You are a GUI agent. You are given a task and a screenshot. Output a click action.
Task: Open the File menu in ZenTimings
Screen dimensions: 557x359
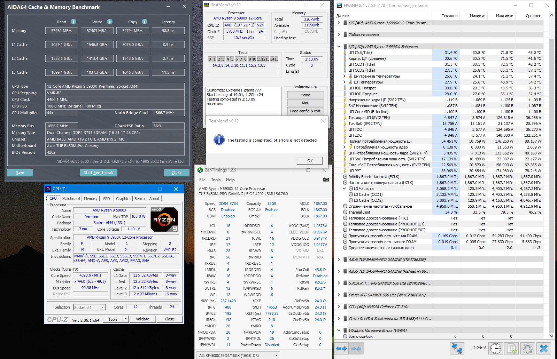point(202,180)
